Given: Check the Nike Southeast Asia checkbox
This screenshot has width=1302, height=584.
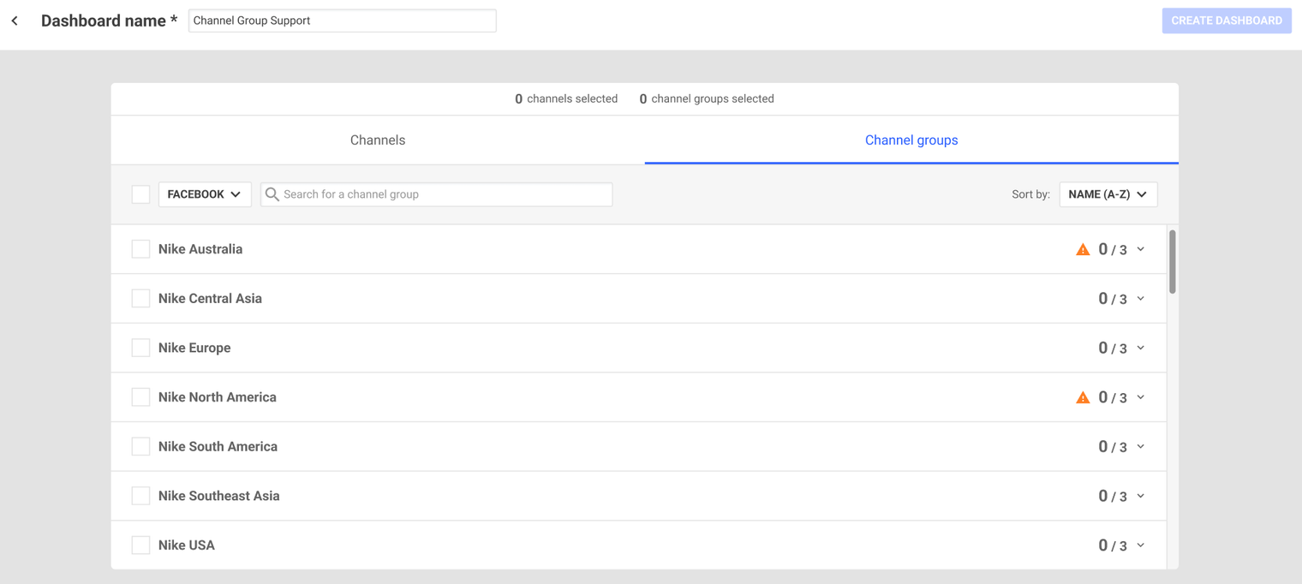Looking at the screenshot, I should 140,496.
